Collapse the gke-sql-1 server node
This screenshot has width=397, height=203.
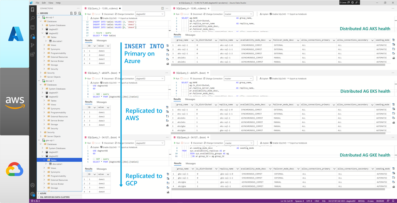click(x=39, y=140)
